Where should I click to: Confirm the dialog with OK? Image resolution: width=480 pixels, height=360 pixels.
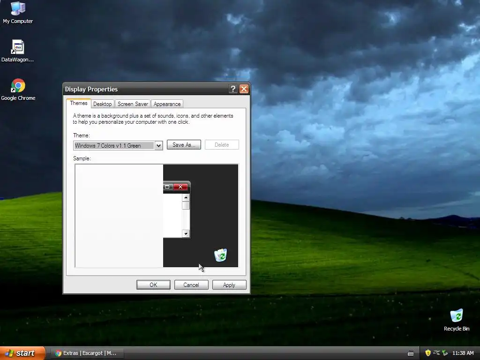click(153, 285)
